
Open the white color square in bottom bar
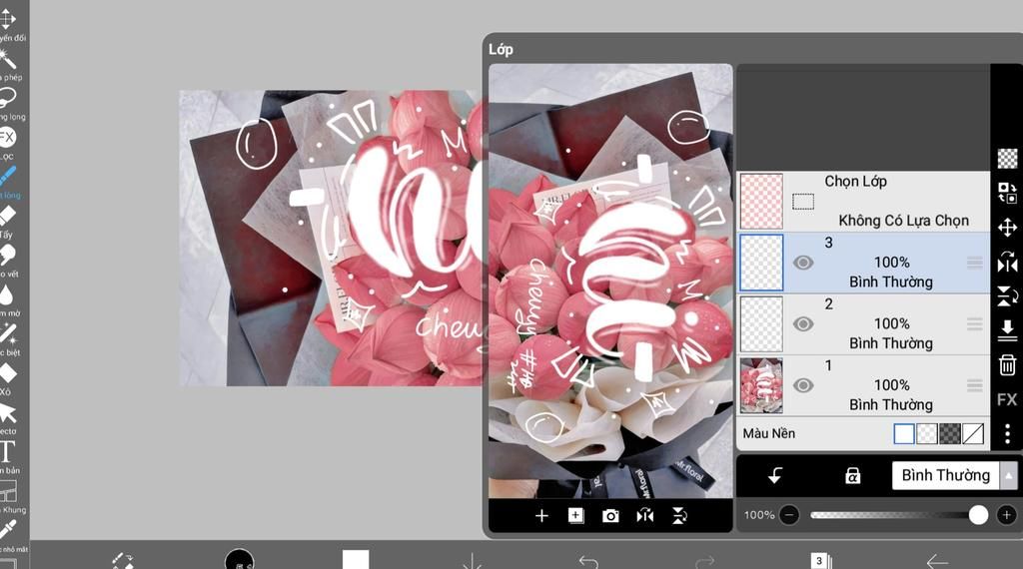[356, 559]
